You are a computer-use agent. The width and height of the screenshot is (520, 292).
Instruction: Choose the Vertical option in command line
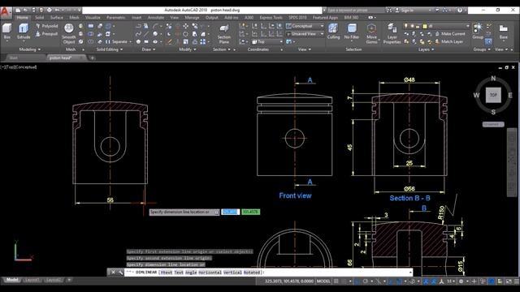[x=232, y=273]
